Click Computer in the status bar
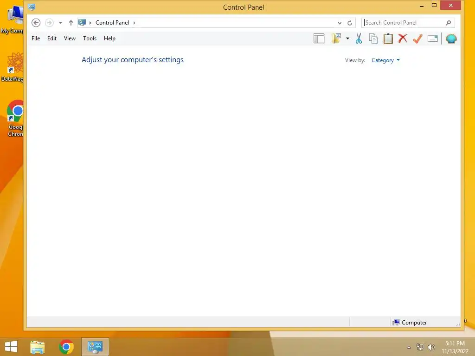 410,323
